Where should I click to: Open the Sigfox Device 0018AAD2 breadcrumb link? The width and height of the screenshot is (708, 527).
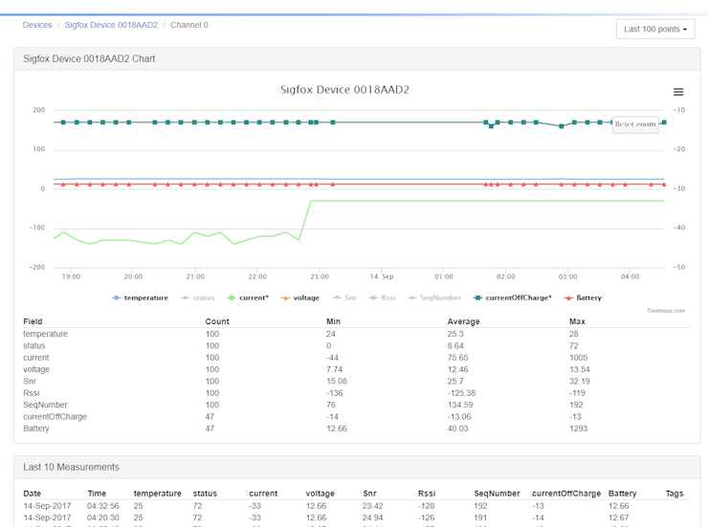111,25
